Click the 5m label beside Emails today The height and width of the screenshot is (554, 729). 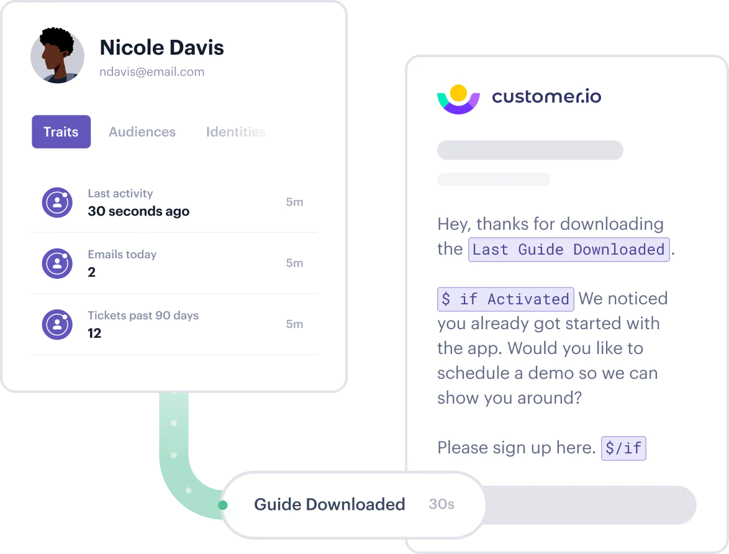pos(294,263)
